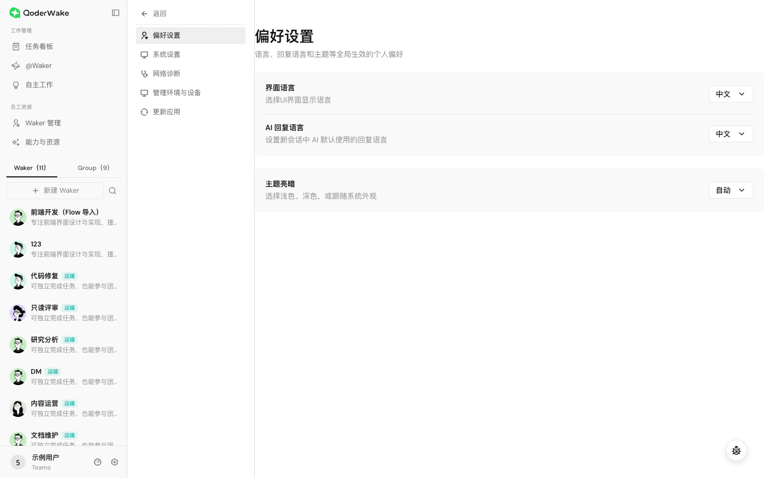The image size is (764, 478).
Task: Open 自主工作 with the lightbulb icon
Action: click(x=64, y=85)
